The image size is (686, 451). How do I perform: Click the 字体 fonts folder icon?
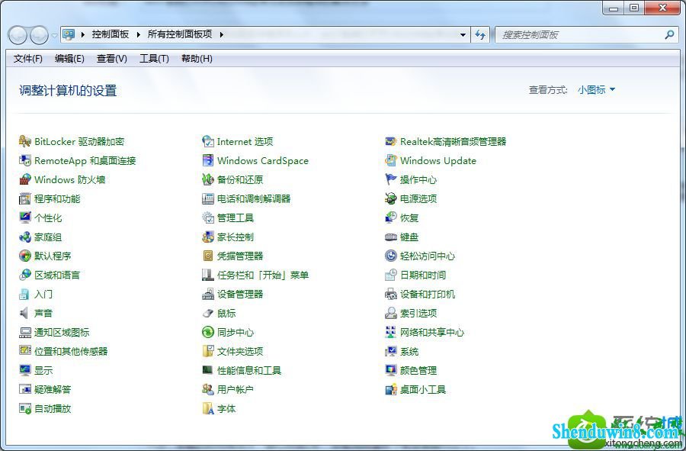pos(208,408)
